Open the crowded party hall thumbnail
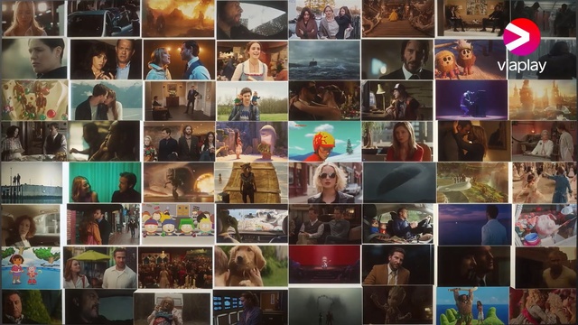The width and height of the screenshot is (578, 325). pos(175,268)
